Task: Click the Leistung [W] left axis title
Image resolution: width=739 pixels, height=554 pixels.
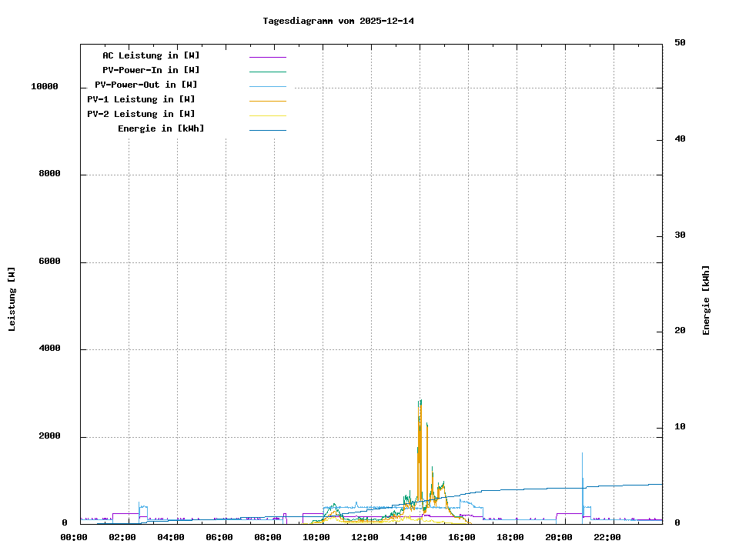Action: 12,299
